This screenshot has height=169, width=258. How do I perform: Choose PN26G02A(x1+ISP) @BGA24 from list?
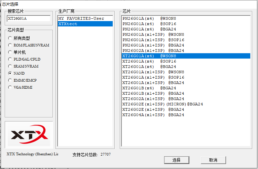point(153,51)
